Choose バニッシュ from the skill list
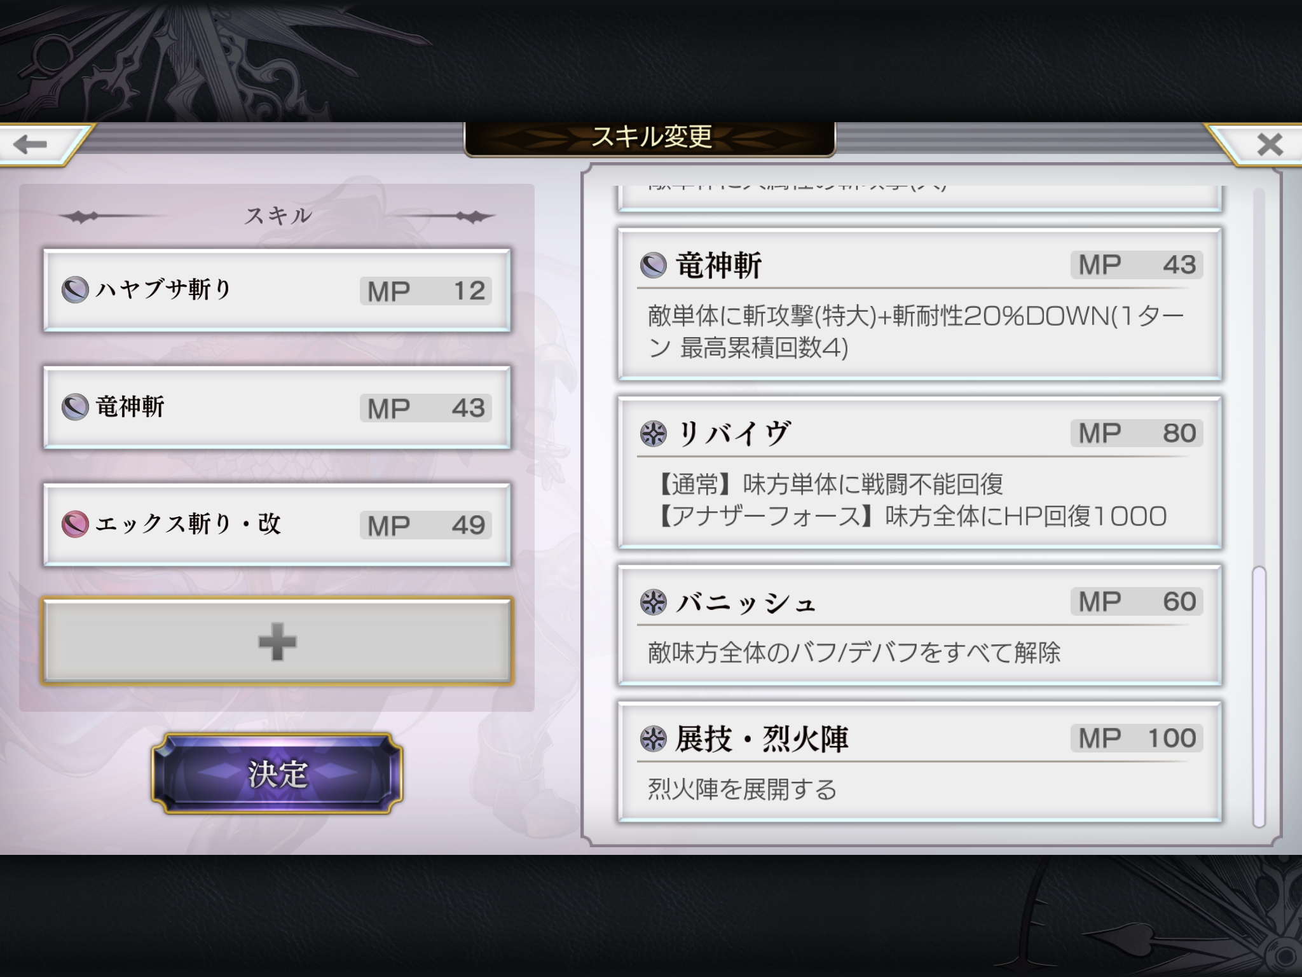 (920, 625)
